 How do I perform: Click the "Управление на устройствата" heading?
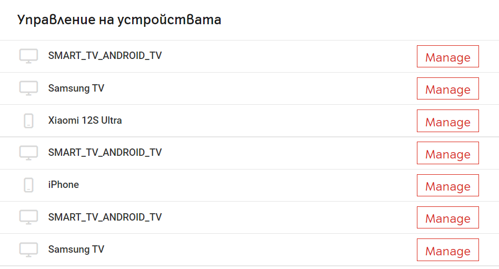(119, 19)
